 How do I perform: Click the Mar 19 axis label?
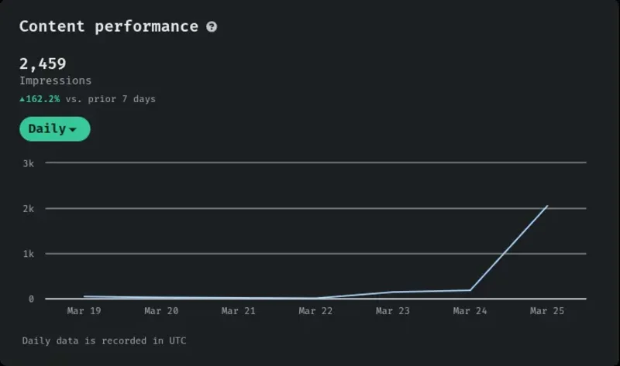click(84, 311)
